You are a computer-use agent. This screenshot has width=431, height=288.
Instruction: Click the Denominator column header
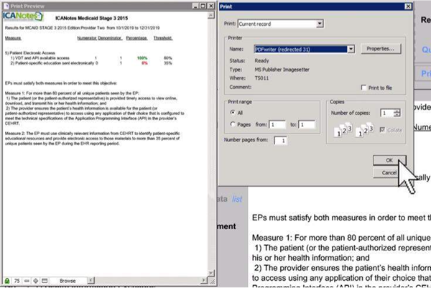pos(110,38)
